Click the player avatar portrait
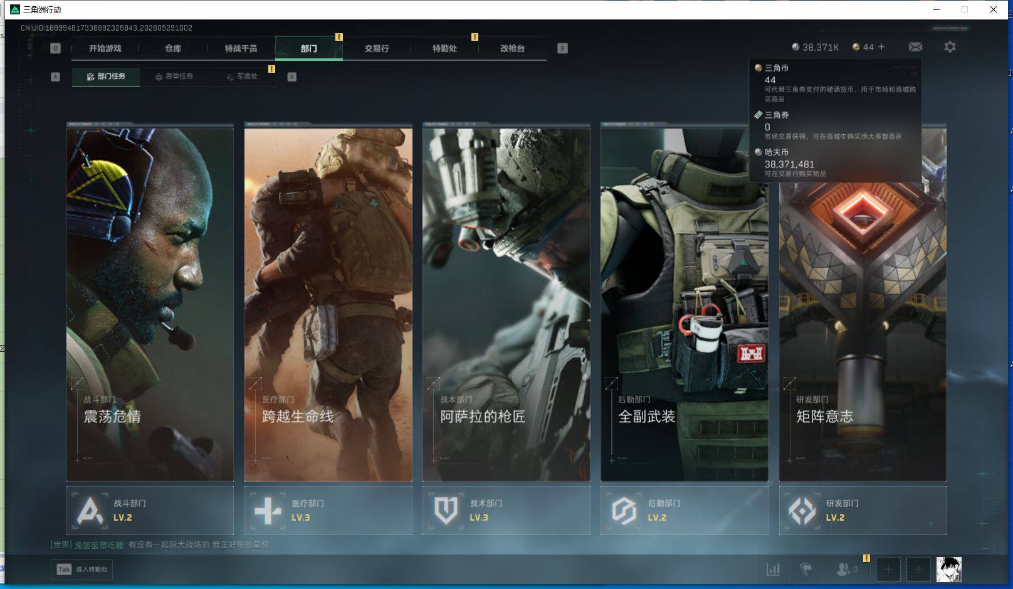The height and width of the screenshot is (589, 1013). click(x=948, y=570)
